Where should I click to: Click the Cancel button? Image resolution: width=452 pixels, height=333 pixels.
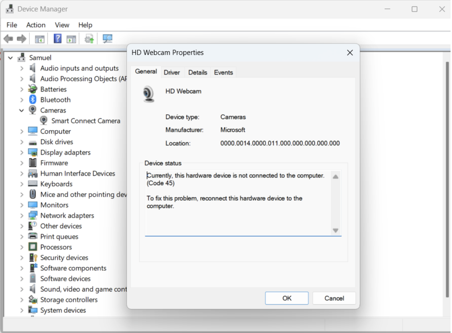334,298
